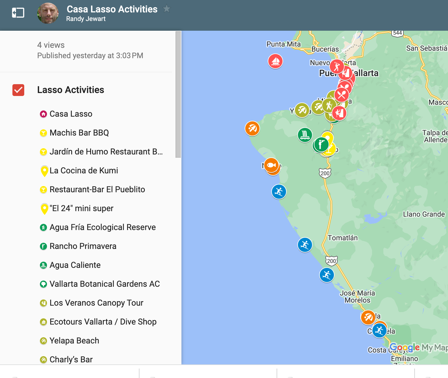Uncheck the Lasso Activities layer checkbox
Viewport: 448px width, 378px height.
pyautogui.click(x=18, y=90)
